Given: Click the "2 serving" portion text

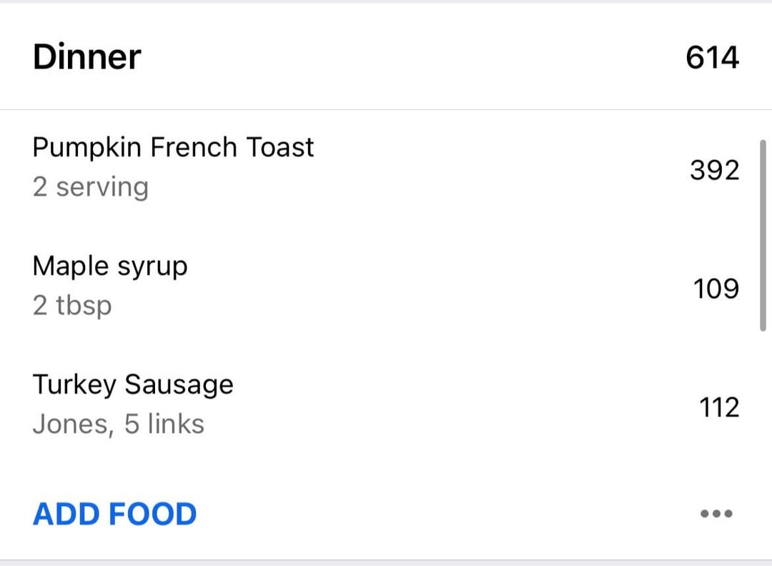Looking at the screenshot, I should point(91,187).
